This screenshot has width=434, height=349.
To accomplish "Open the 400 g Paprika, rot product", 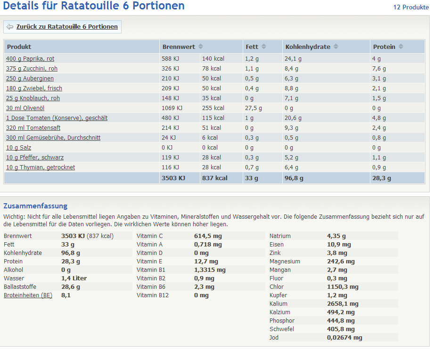I will pos(30,59).
